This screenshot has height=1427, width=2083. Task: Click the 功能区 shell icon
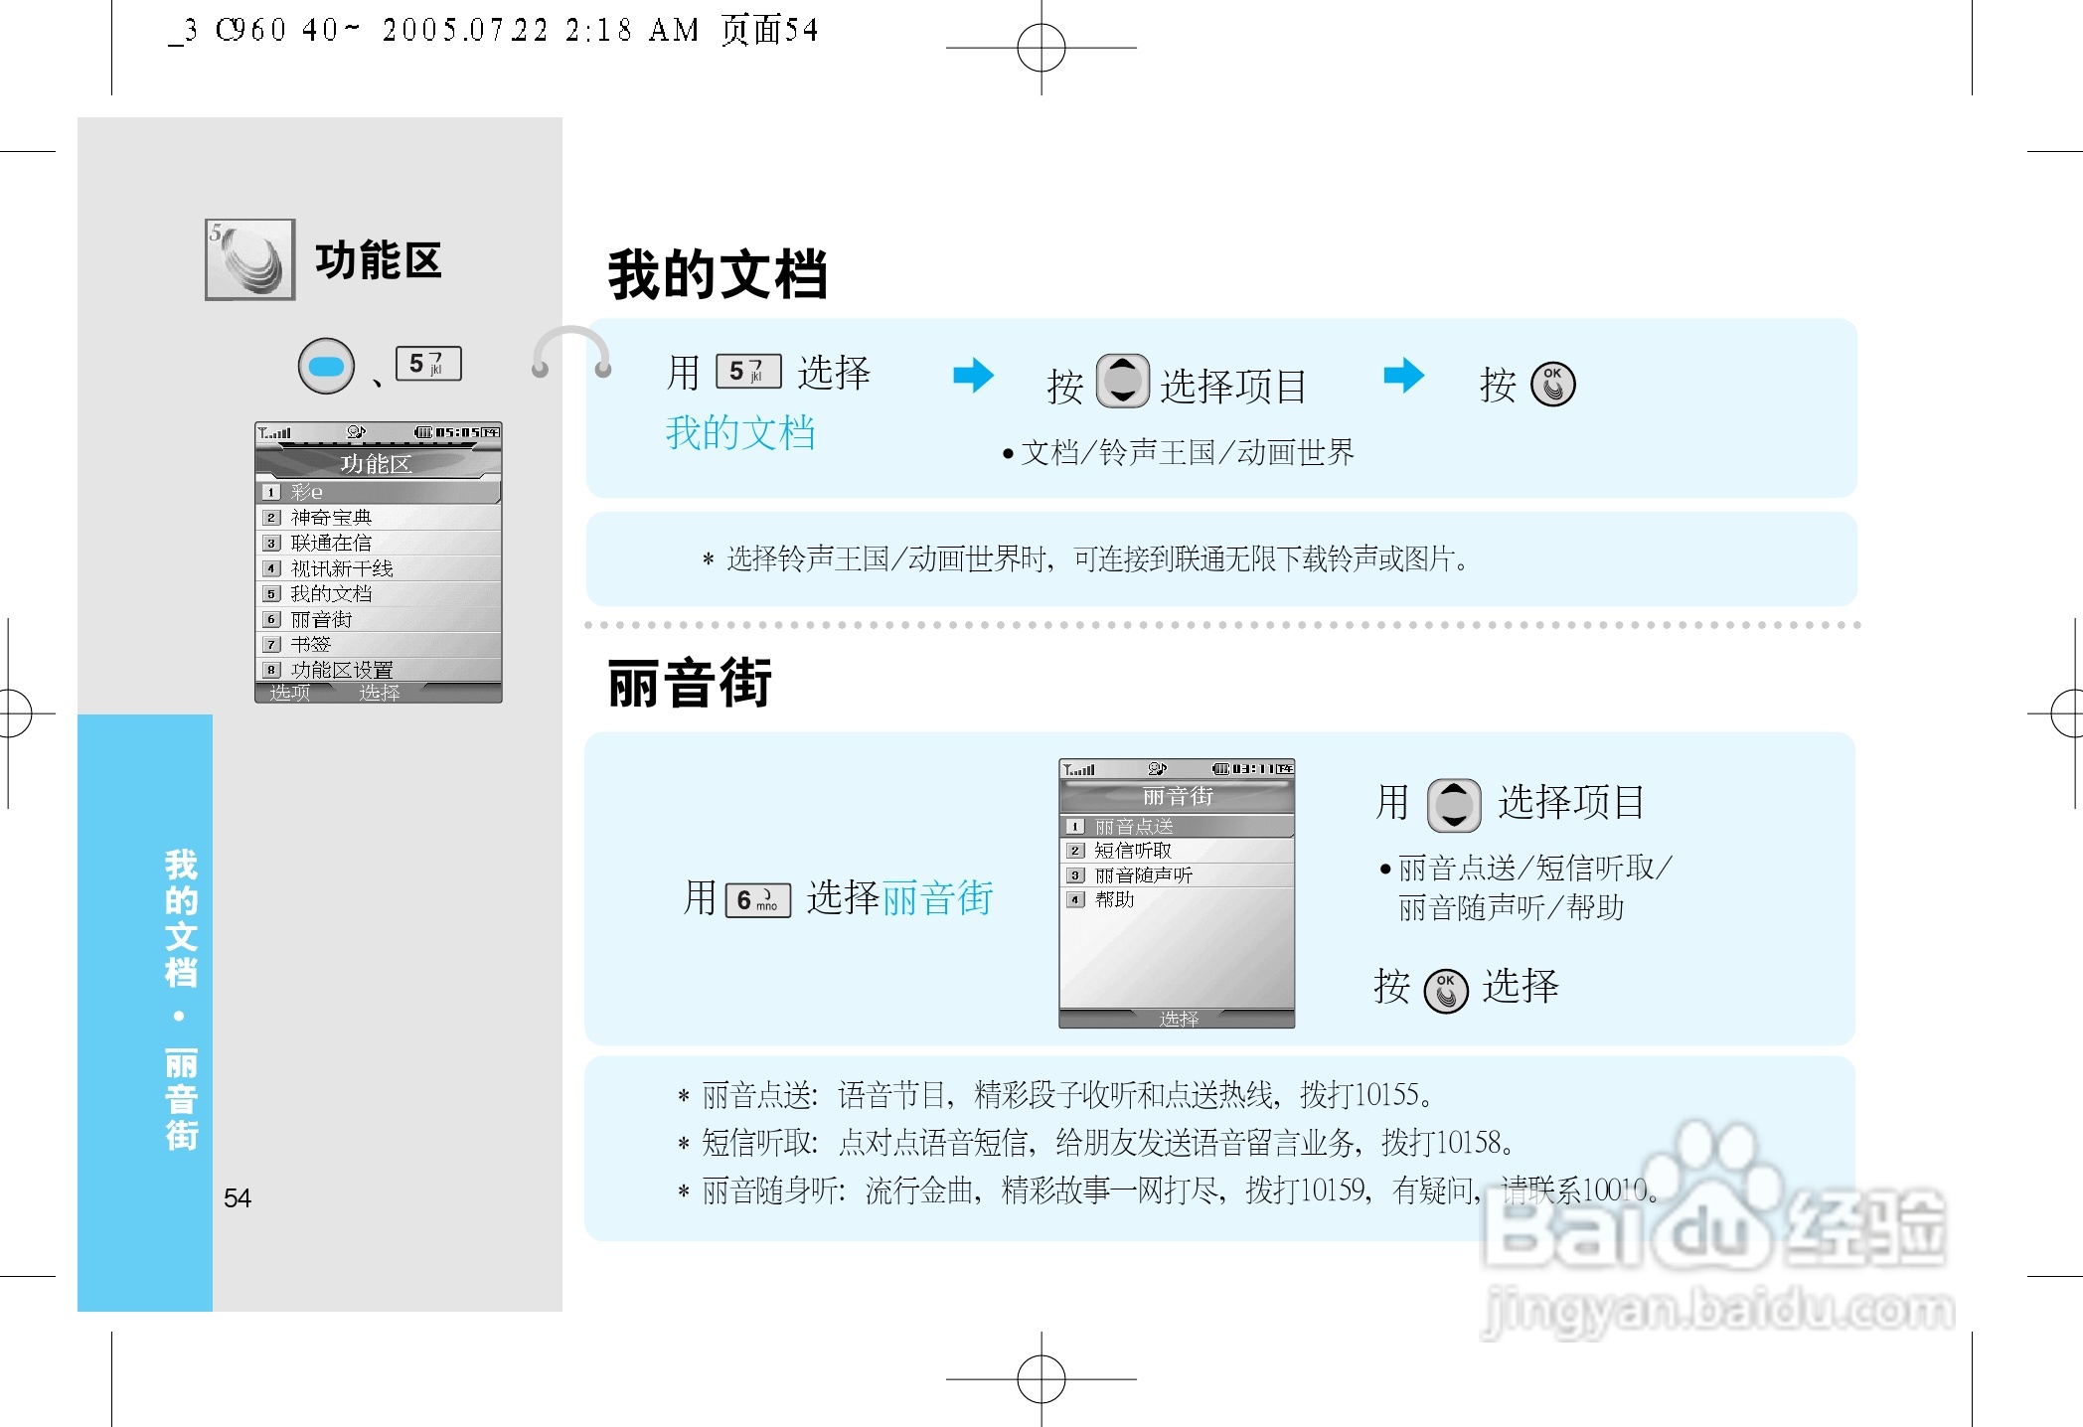250,259
